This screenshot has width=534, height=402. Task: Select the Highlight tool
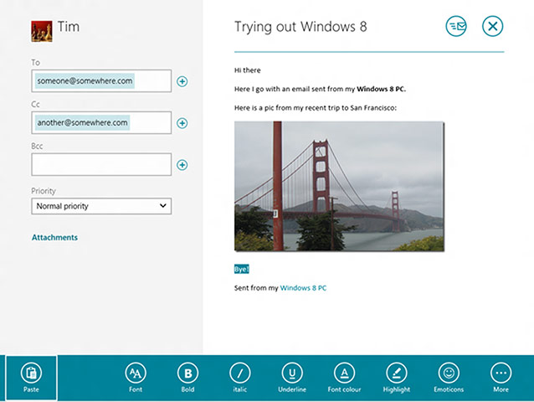[x=397, y=374]
